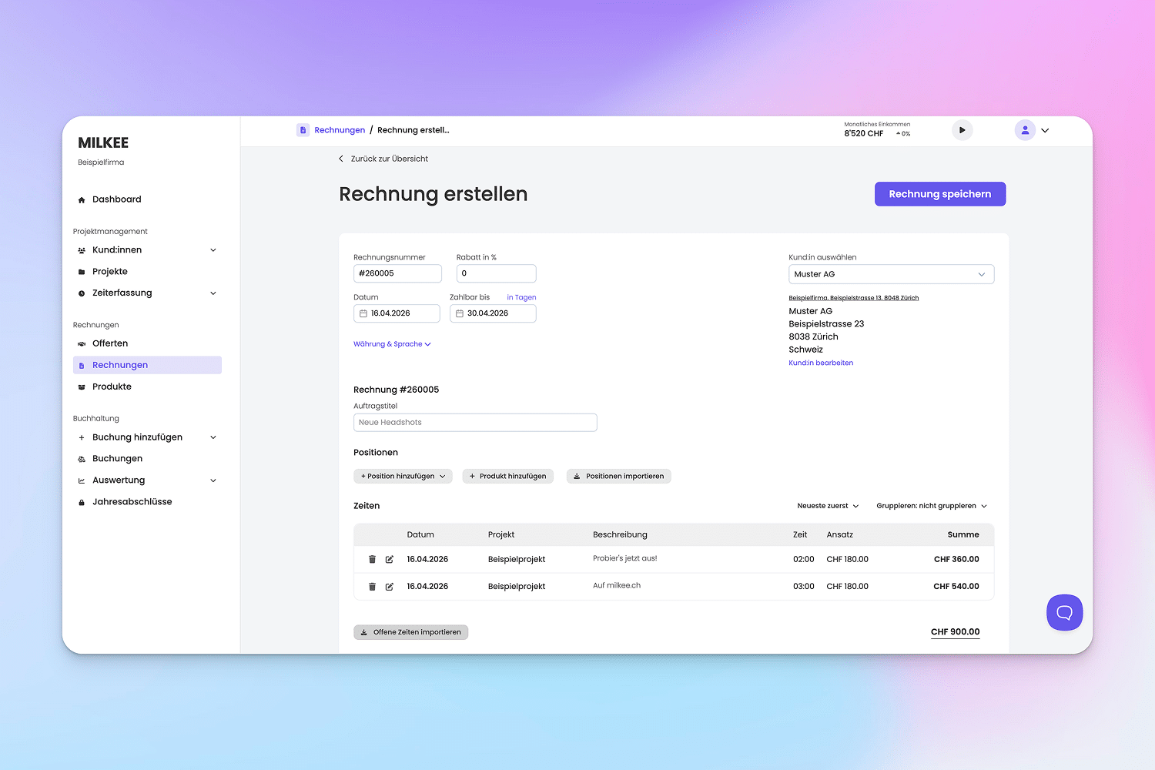Click the Auftragstitel input field
1155x770 pixels.
pos(475,423)
